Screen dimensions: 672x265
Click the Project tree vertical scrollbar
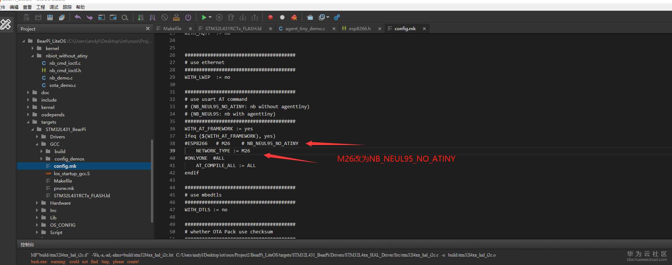[152, 181]
